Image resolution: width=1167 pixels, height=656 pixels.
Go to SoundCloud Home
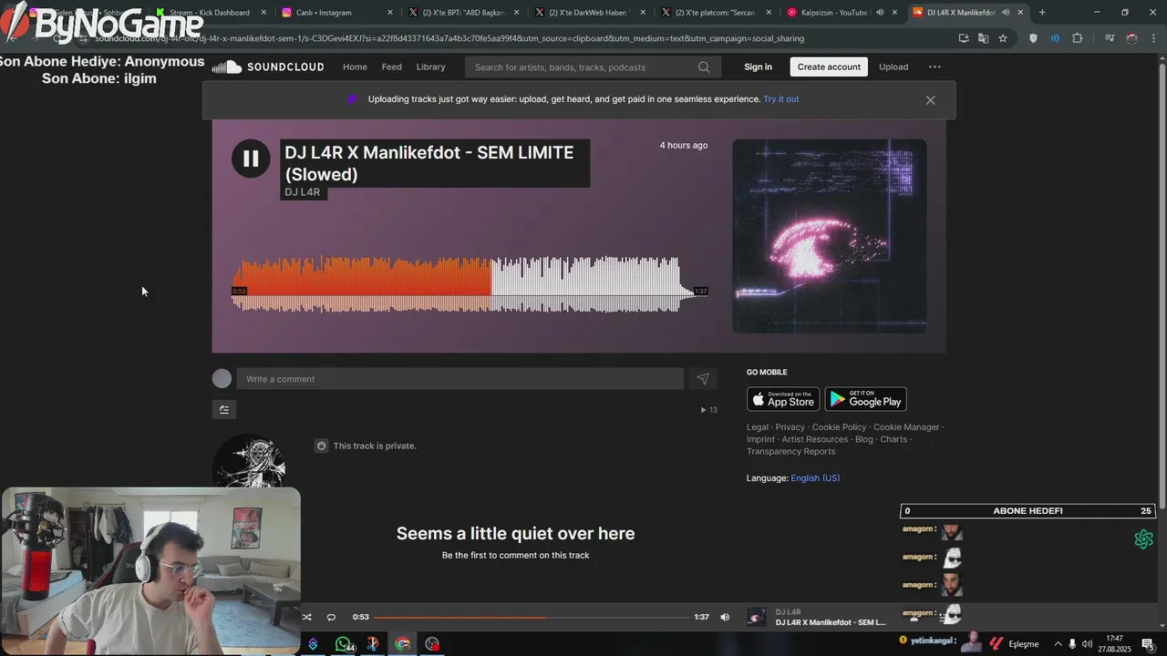355,67
